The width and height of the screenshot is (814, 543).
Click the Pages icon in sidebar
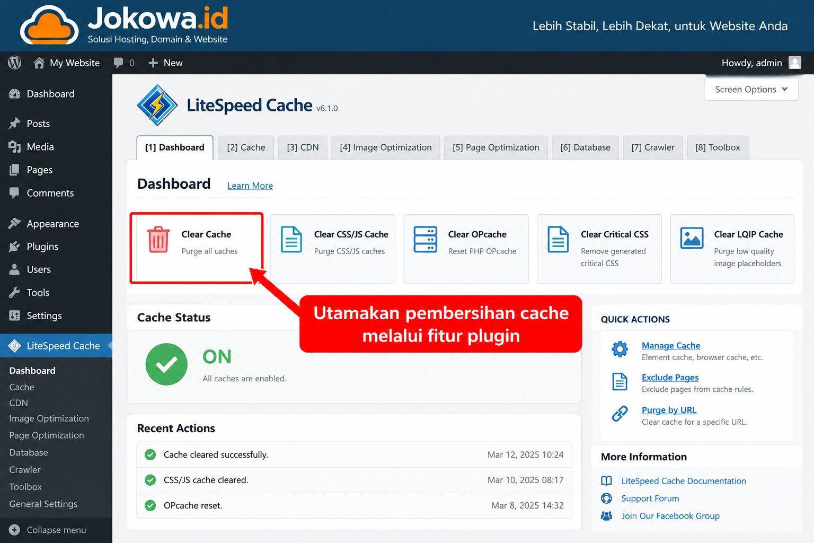(15, 170)
